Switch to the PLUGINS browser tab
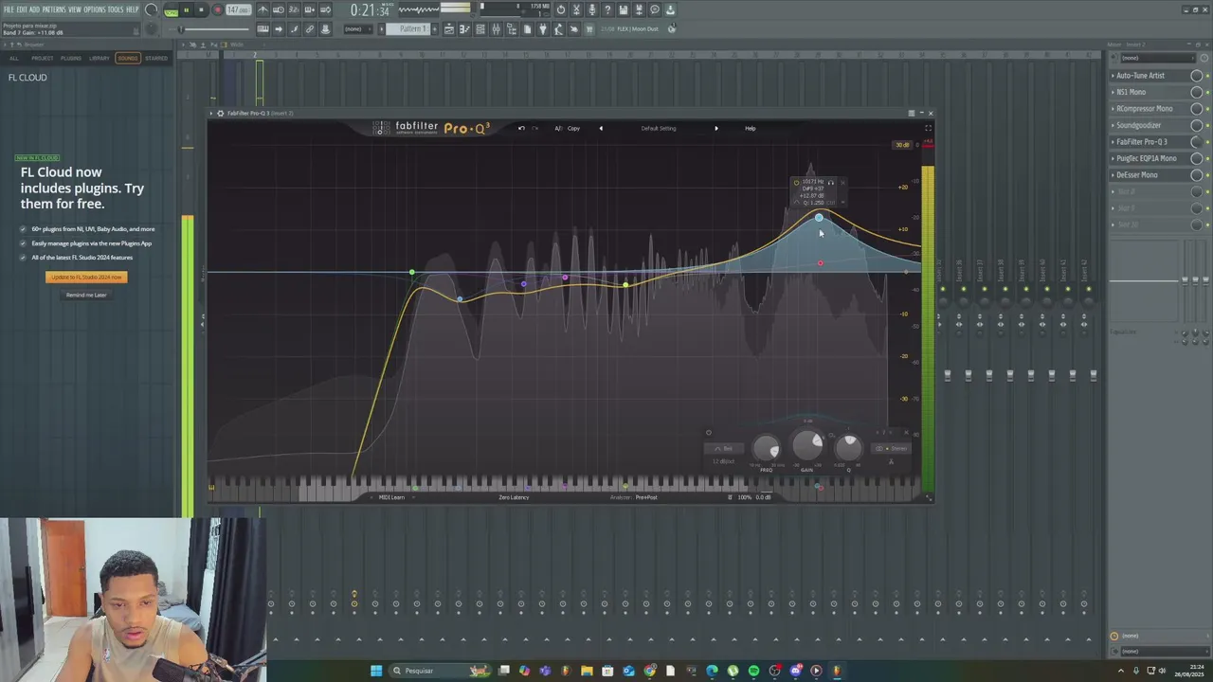The image size is (1213, 682). click(x=71, y=58)
